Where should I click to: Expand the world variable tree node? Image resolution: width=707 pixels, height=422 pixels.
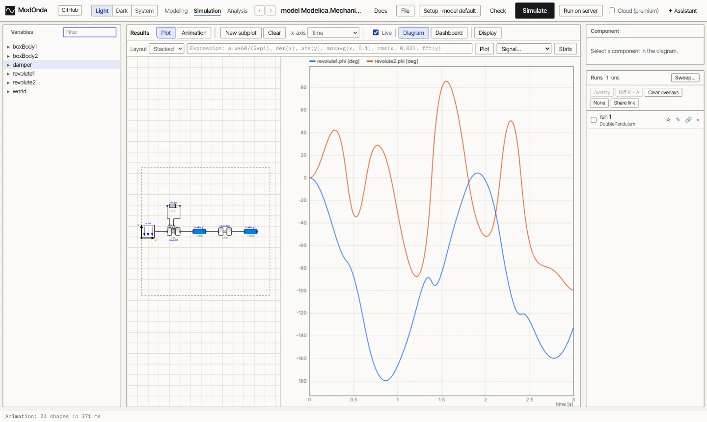(8, 92)
